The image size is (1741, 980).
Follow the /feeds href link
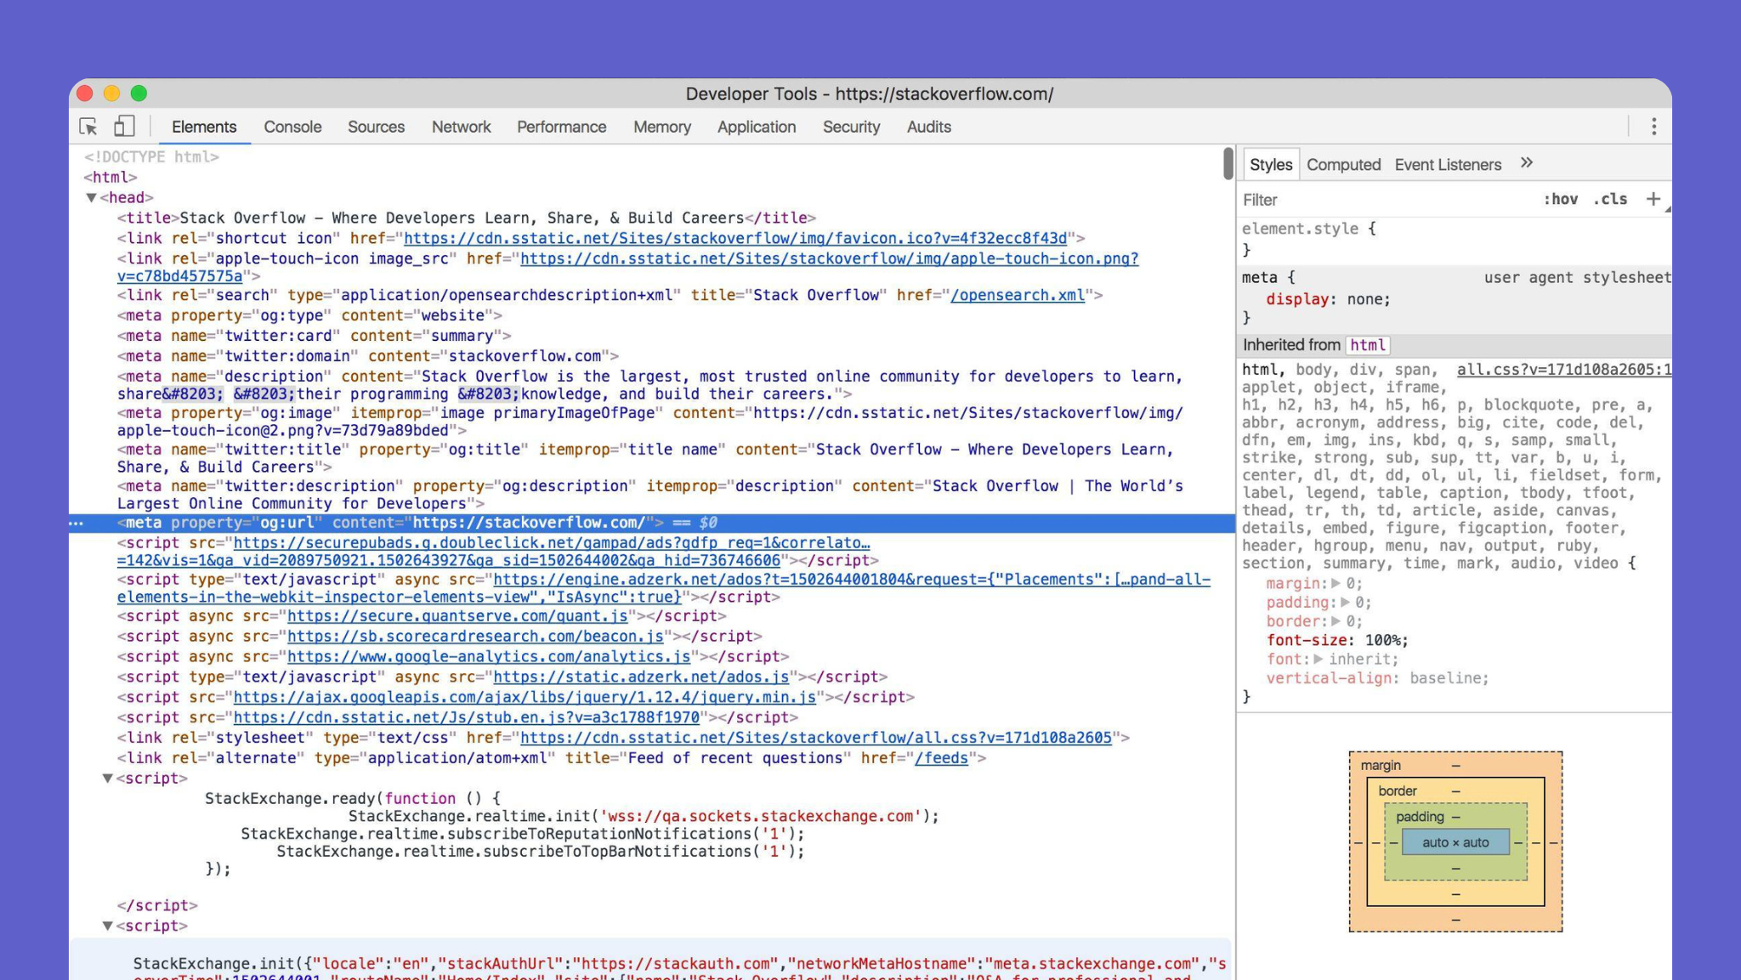click(941, 758)
